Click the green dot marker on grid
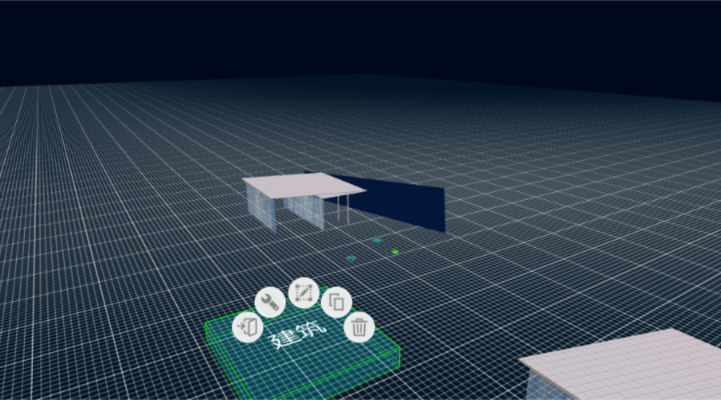The image size is (721, 400). pyautogui.click(x=395, y=252)
